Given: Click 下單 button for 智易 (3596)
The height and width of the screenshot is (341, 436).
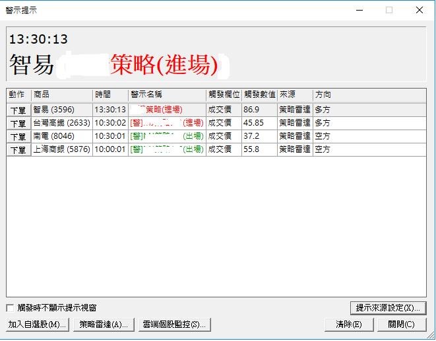Looking at the screenshot, I should (x=18, y=110).
